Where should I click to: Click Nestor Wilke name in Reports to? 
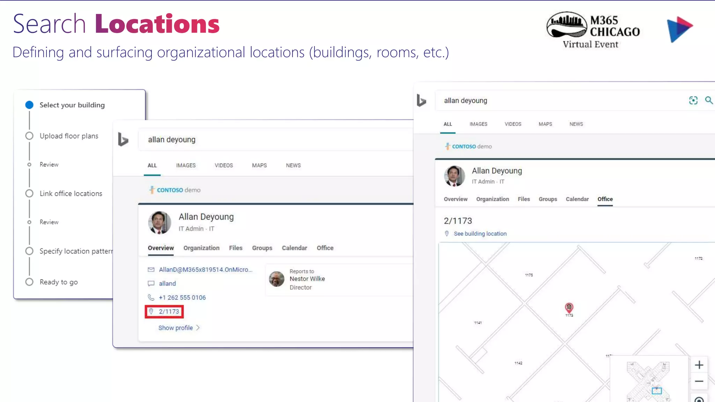(x=307, y=278)
